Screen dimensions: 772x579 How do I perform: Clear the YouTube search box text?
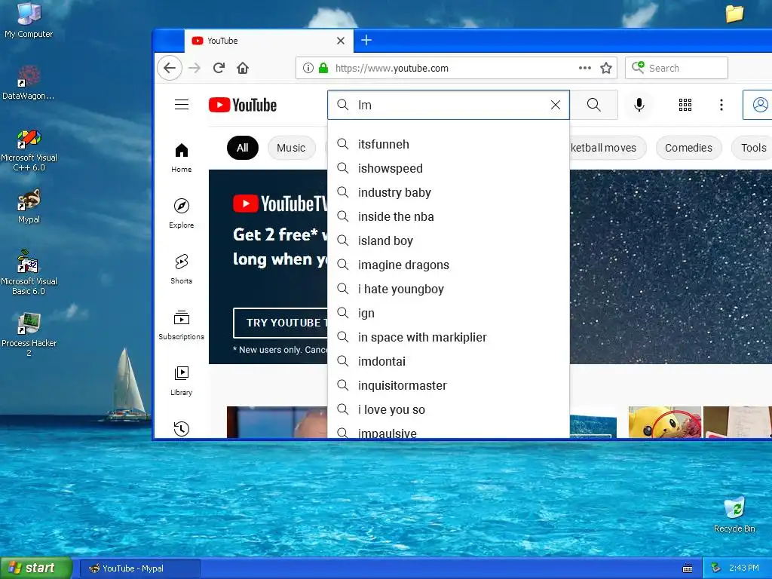coord(556,105)
